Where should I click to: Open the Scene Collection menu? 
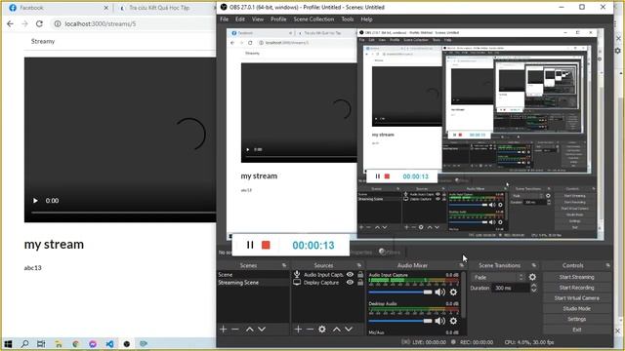(x=313, y=19)
